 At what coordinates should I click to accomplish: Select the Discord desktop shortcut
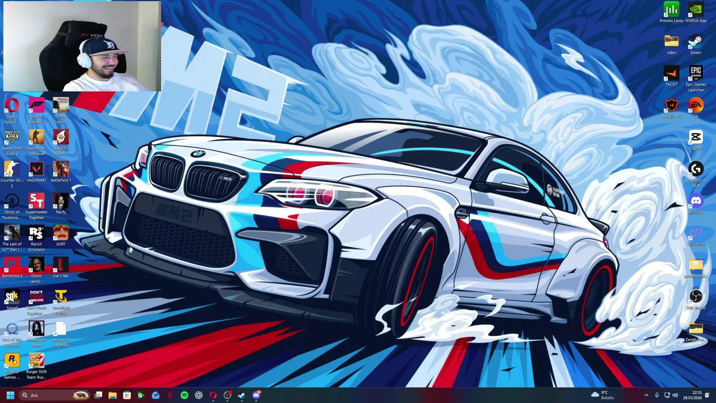(x=696, y=204)
